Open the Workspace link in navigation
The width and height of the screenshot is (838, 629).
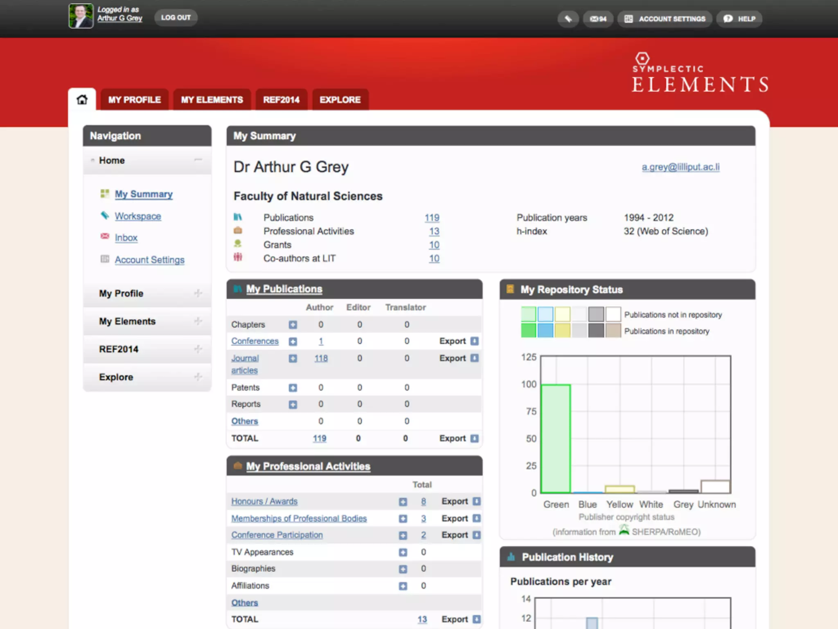(x=138, y=216)
